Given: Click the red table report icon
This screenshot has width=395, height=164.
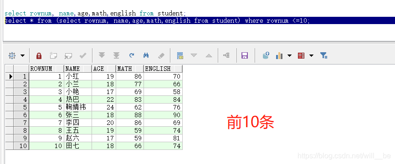Looking at the screenshot, I should click(301, 55).
